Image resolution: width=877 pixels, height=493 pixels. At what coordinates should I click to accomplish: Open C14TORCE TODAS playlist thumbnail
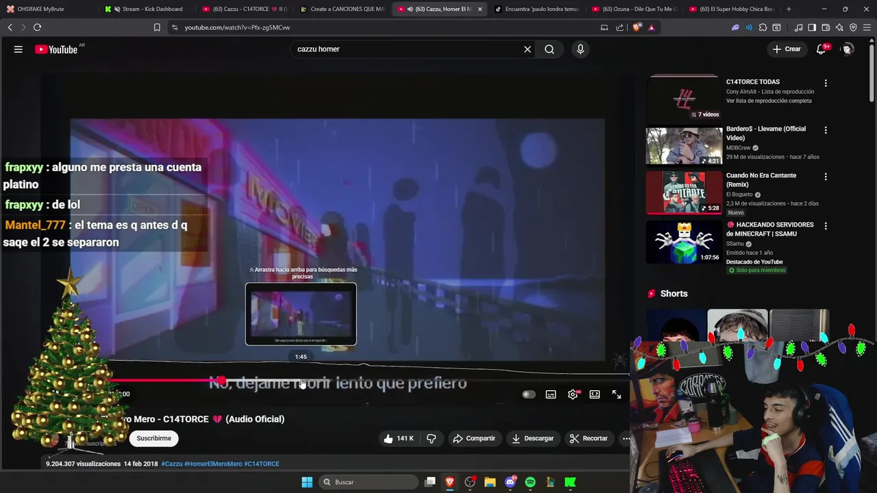coord(684,97)
